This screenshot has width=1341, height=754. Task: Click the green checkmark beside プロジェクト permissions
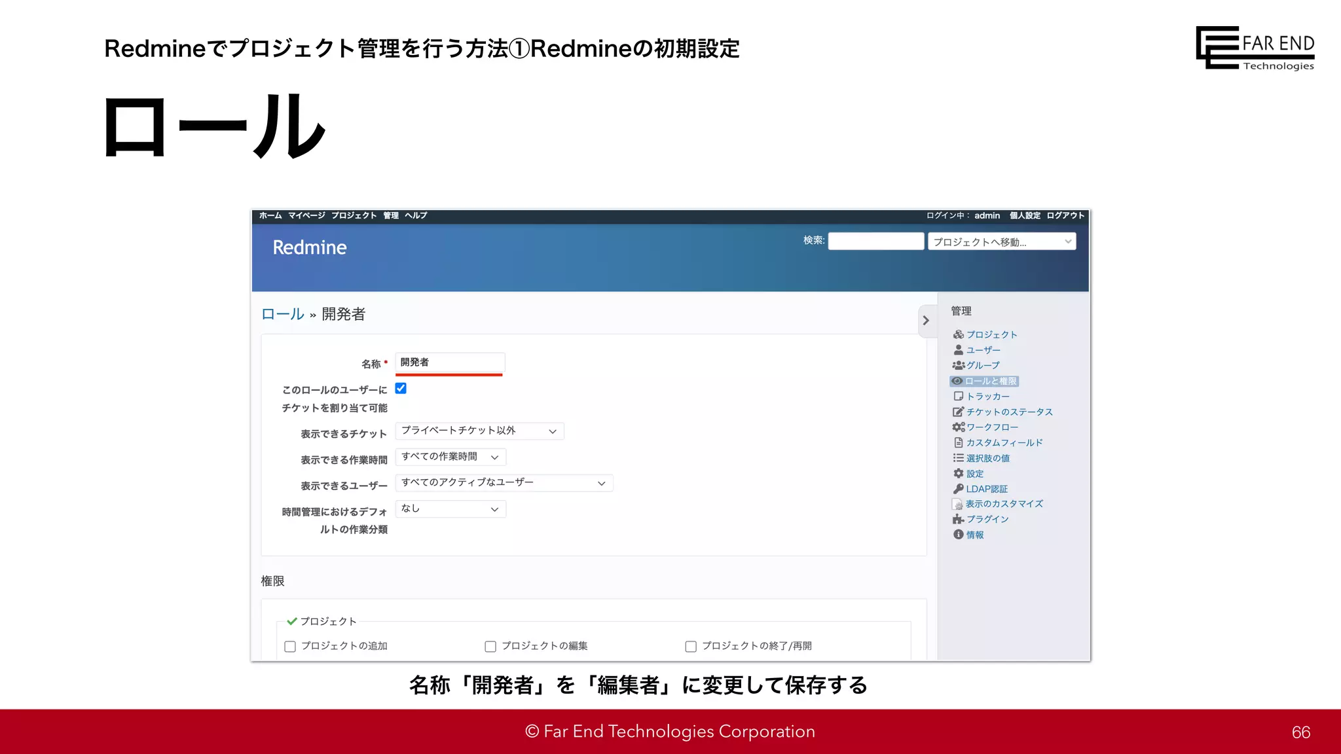click(292, 621)
